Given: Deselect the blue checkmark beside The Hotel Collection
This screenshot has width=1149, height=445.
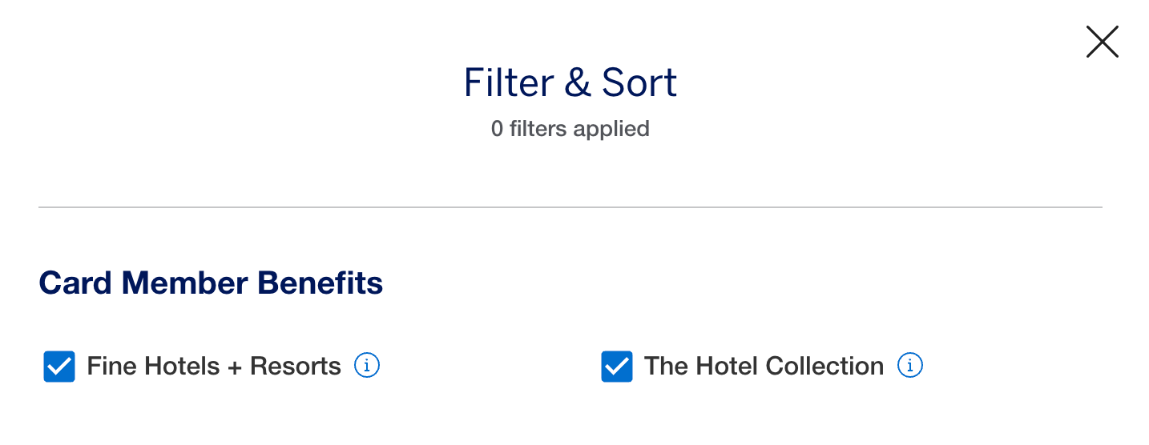Looking at the screenshot, I should [x=617, y=367].
